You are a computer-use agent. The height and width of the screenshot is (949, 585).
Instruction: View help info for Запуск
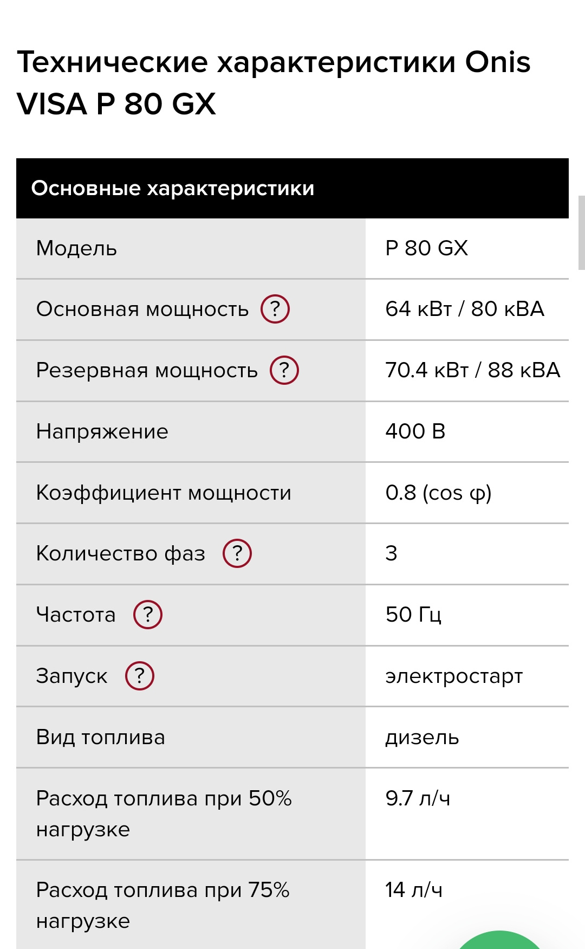pyautogui.click(x=140, y=676)
